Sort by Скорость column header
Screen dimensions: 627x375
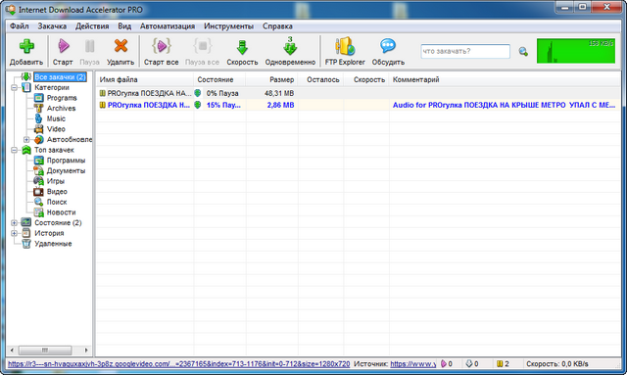(x=366, y=79)
